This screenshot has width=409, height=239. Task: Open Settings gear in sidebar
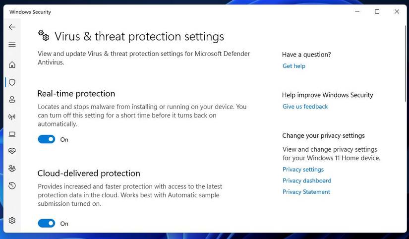(x=12, y=221)
